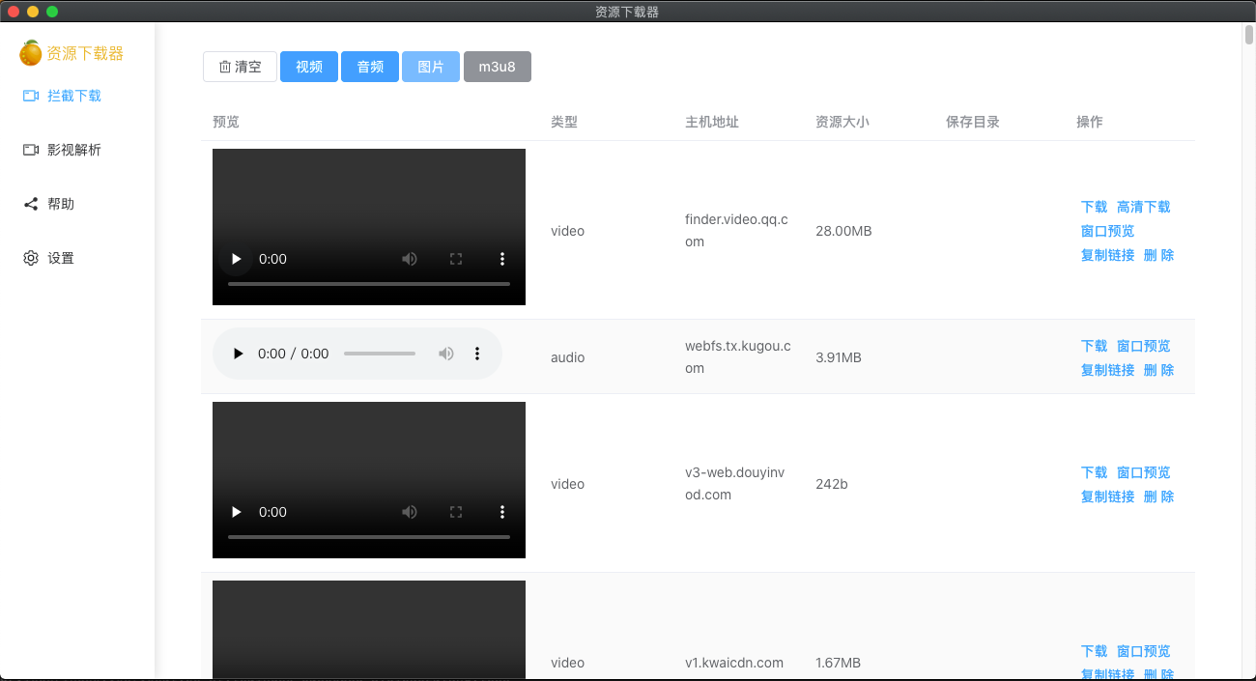Click the v3-web.douyinvod.com host cell

point(735,484)
